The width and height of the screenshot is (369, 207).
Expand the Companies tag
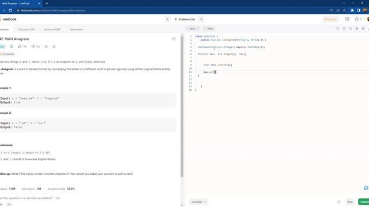7,54
